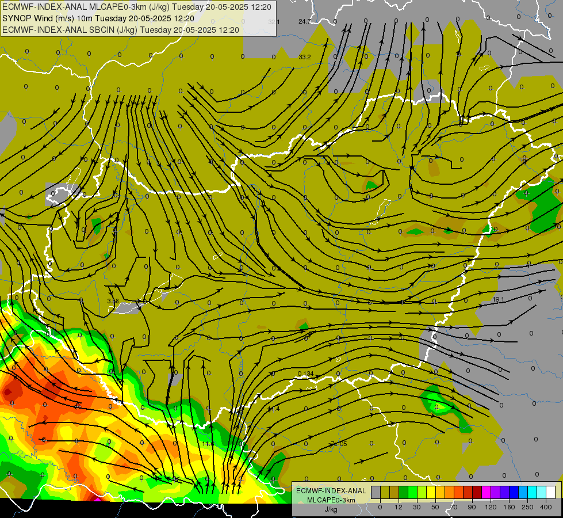Click the SBCIN title line at top
This screenshot has width=563, height=518.
(121, 30)
